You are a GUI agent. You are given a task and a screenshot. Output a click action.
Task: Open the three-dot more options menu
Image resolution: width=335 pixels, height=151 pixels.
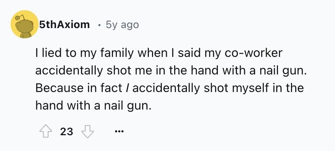coord(119,132)
